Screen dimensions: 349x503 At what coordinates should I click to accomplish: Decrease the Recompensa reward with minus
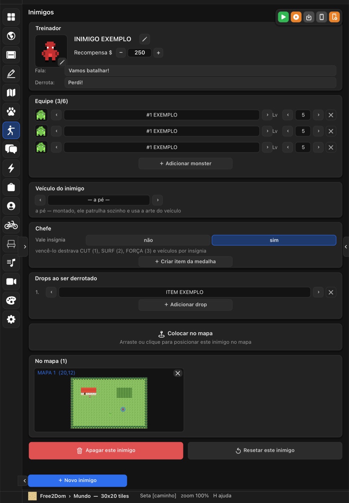(x=121, y=52)
